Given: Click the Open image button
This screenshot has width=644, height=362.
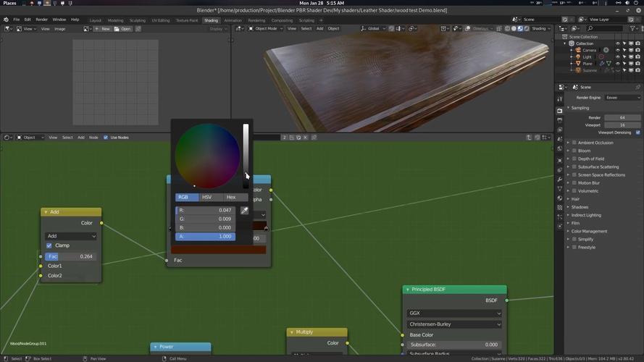Looking at the screenshot, I should tap(122, 29).
